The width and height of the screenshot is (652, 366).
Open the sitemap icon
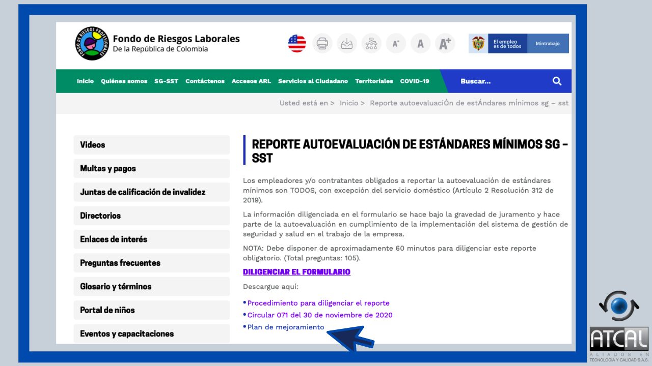[x=371, y=44]
